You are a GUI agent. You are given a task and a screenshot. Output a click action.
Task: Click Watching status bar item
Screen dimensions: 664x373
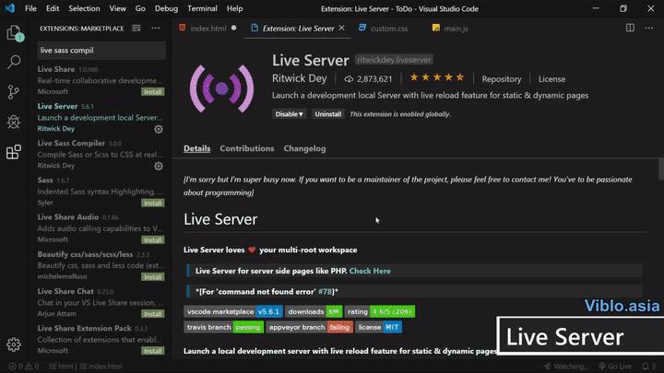(x=564, y=367)
